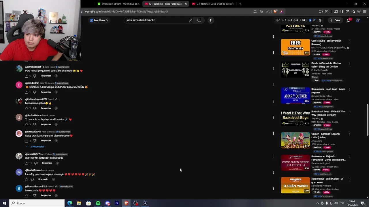The height and width of the screenshot is (207, 369).
Task: Click the Crear button
Action: click(x=335, y=20)
